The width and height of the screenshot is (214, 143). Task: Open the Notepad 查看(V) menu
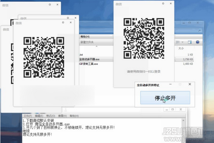[x=62, y=116]
